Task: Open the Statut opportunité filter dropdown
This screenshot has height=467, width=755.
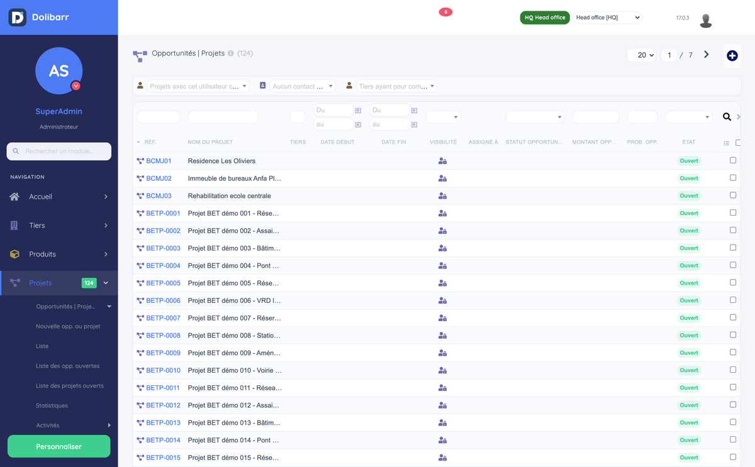Action: pyautogui.click(x=535, y=117)
